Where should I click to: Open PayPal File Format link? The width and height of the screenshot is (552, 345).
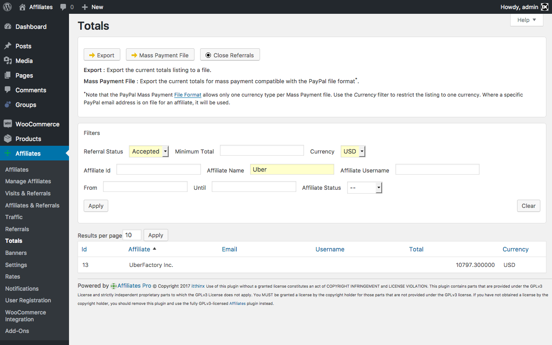188,94
